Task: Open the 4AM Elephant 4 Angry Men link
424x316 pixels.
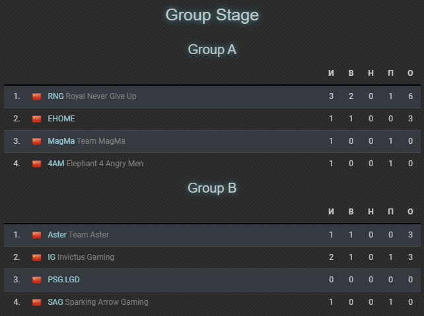Action: (x=95, y=164)
